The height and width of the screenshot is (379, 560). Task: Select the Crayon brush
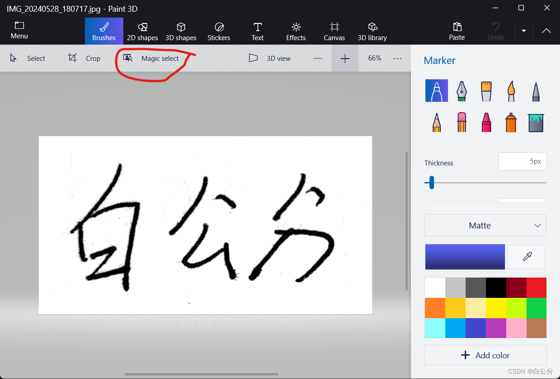[x=486, y=122]
